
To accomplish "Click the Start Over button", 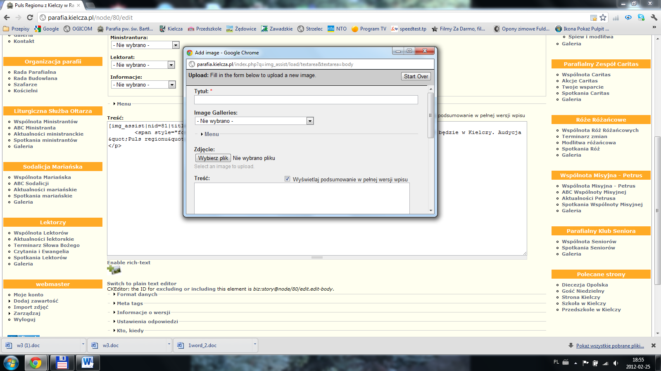I will click(x=416, y=76).
